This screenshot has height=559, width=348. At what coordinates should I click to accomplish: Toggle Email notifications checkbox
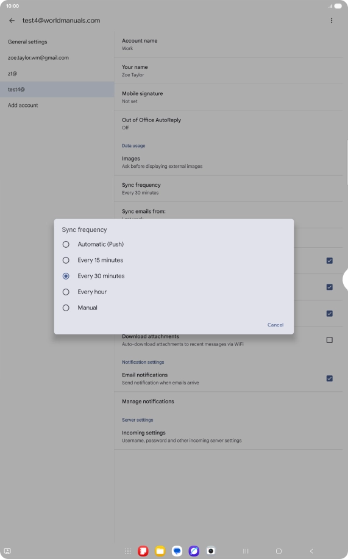330,378
